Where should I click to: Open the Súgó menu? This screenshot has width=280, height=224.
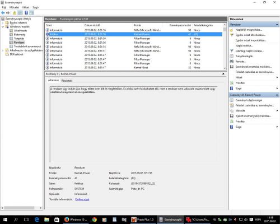tap(35, 7)
